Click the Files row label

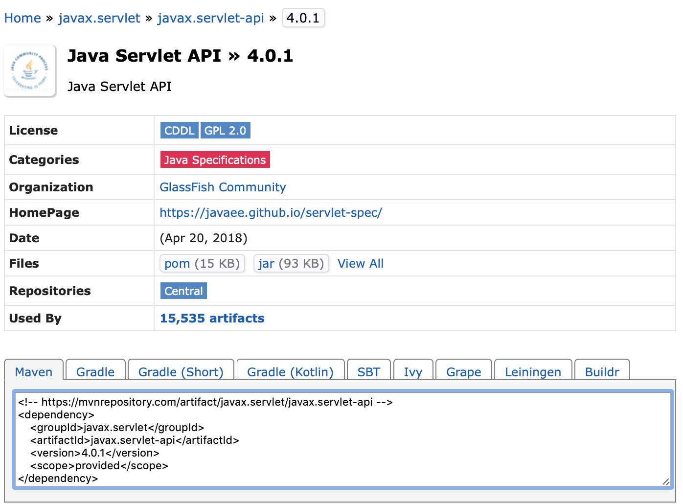[24, 263]
